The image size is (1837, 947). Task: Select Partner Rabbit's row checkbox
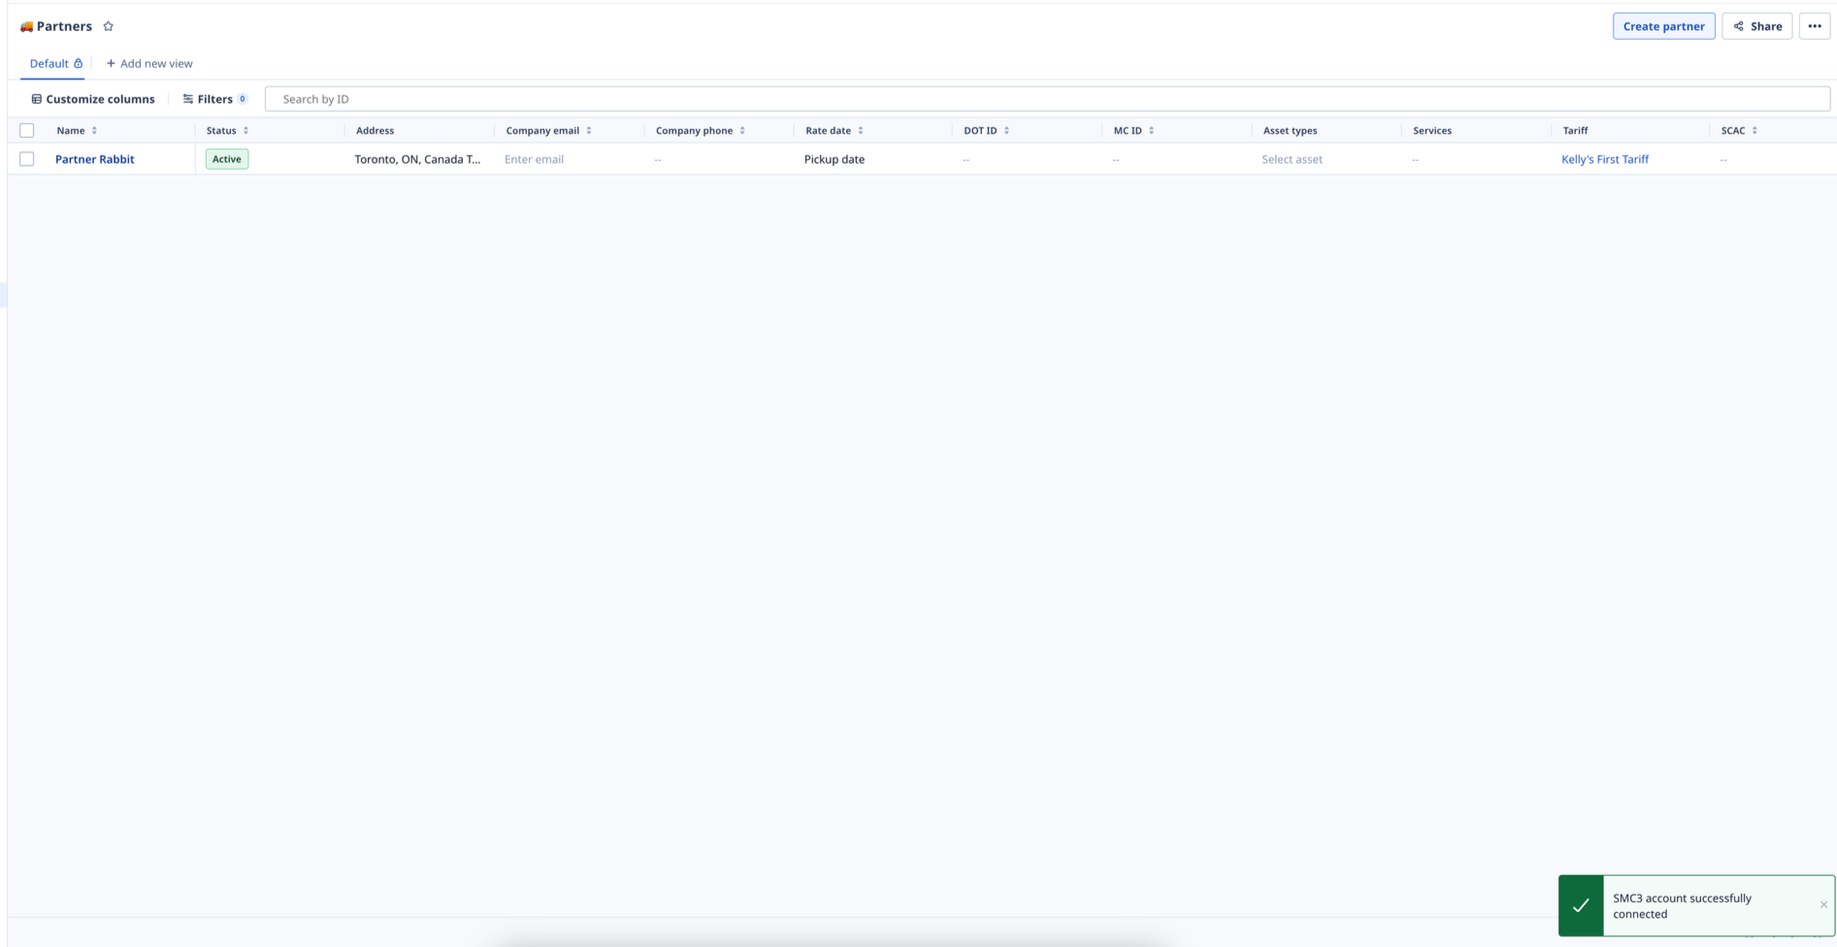point(27,158)
